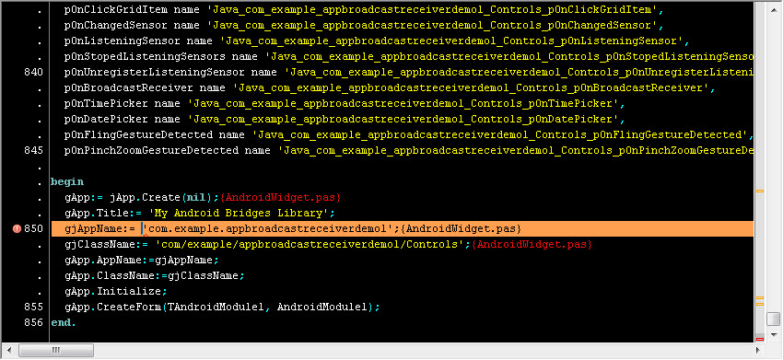Click the 'My Android Bridges Library' string
The width and height of the screenshot is (783, 360).
(x=239, y=214)
